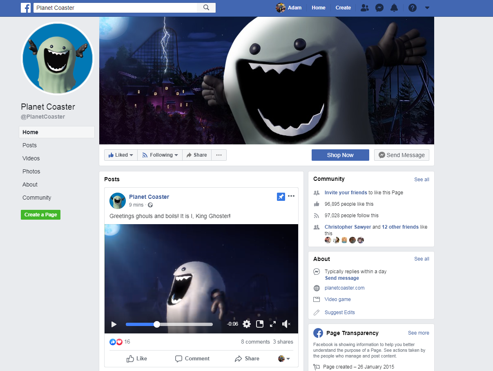
Task: Click the public audience globe icon
Action: (x=150, y=205)
